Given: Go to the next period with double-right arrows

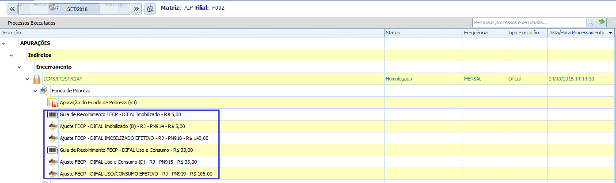Looking at the screenshot, I should pos(137,8).
